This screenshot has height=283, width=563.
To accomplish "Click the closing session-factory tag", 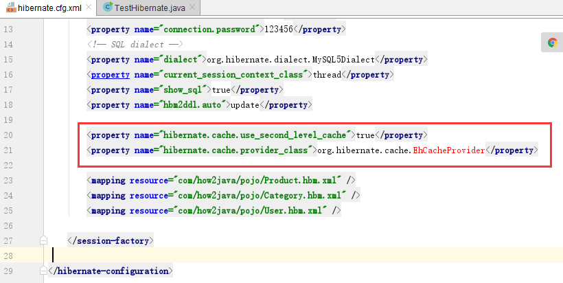I will [x=111, y=240].
